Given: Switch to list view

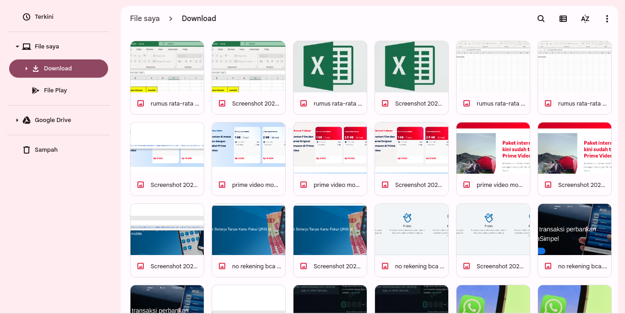Looking at the screenshot, I should click(x=563, y=19).
